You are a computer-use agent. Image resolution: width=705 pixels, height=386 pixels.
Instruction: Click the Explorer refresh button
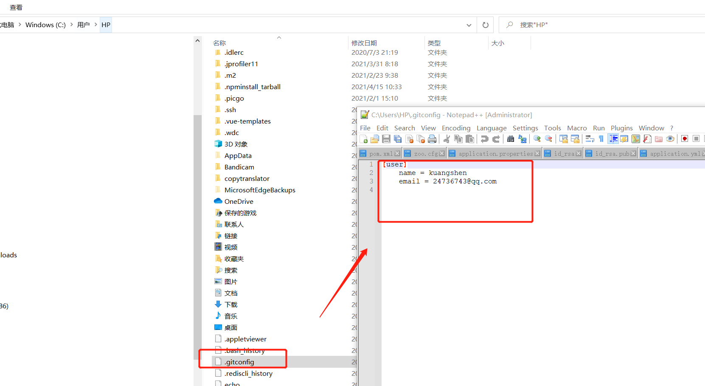(486, 25)
